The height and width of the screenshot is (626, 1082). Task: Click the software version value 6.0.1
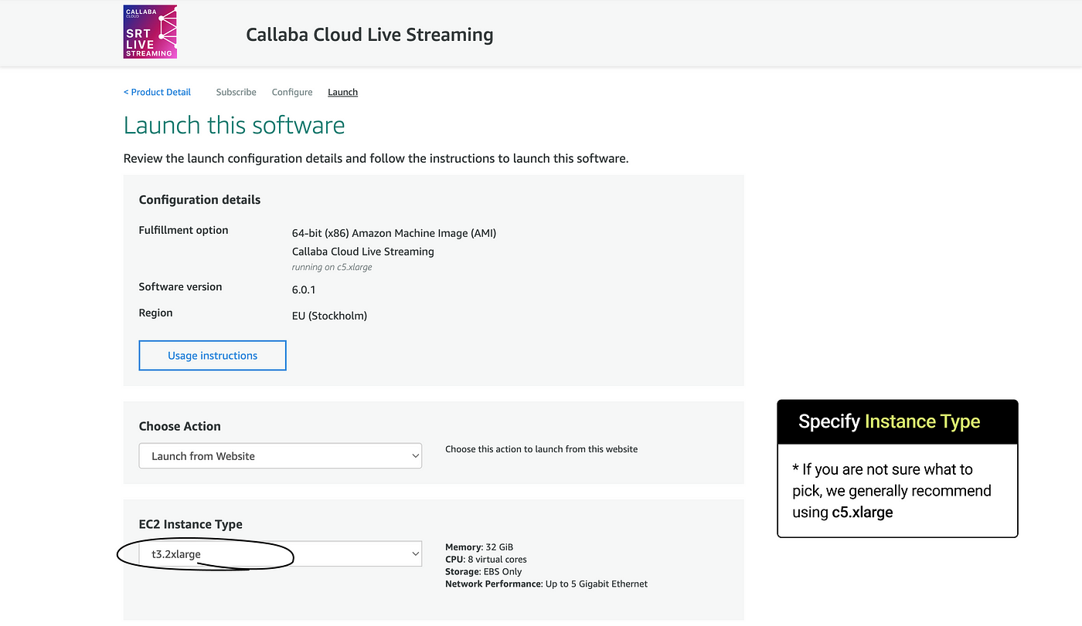(x=304, y=290)
